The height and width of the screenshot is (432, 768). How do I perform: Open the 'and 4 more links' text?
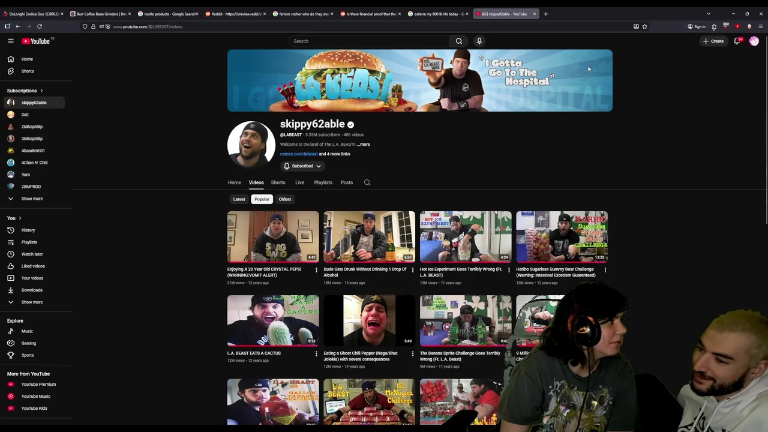[x=335, y=154]
